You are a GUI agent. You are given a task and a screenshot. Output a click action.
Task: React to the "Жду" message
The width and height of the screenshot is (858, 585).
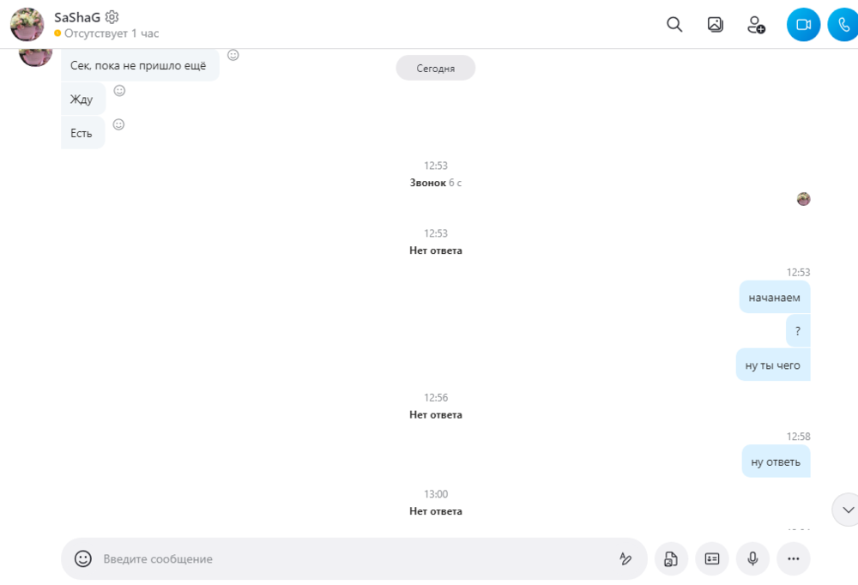120,90
